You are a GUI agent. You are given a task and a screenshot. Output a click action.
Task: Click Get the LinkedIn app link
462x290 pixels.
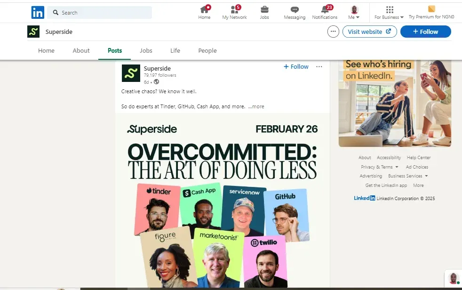(x=386, y=185)
